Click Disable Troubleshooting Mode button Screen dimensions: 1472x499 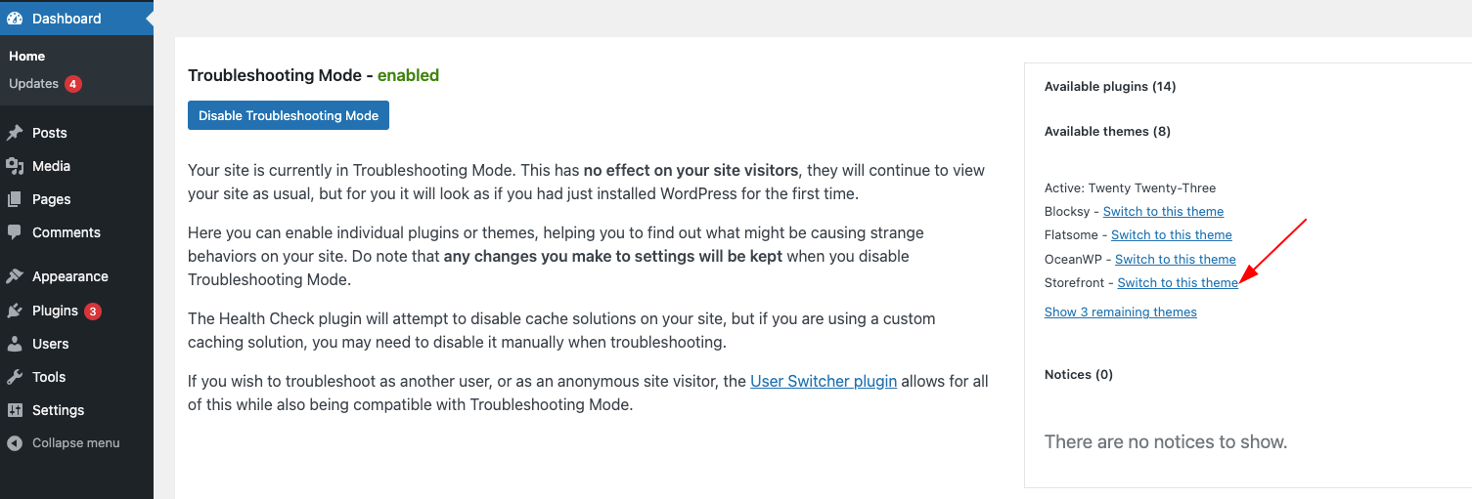tap(289, 115)
